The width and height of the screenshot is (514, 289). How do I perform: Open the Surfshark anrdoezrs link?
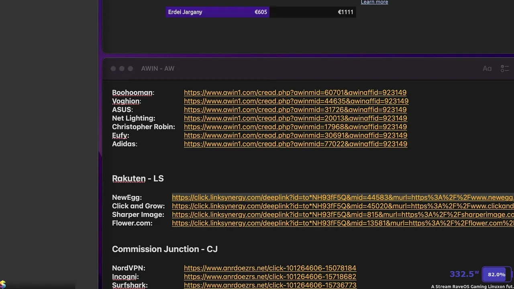coord(270,285)
